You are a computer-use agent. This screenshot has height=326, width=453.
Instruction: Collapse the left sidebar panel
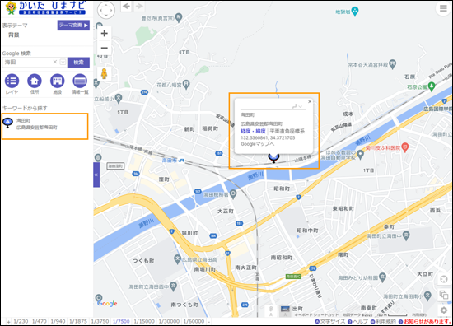96,175
